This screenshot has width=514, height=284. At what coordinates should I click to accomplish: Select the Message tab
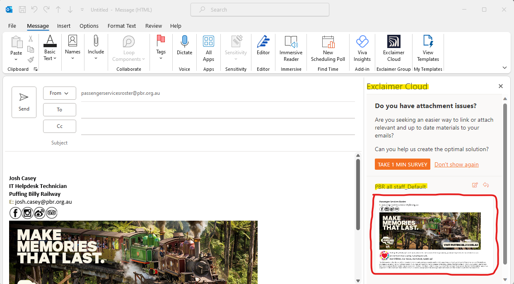coord(38,26)
